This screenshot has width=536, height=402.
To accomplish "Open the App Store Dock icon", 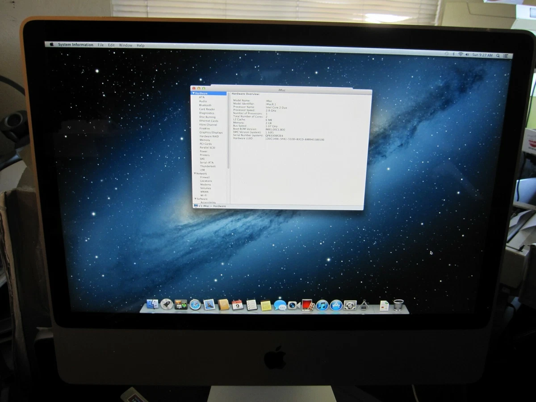I will 336,306.
